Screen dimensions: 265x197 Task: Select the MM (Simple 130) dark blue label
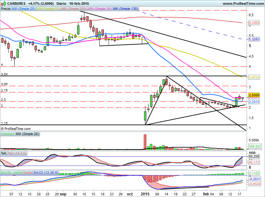[x=125, y=9]
